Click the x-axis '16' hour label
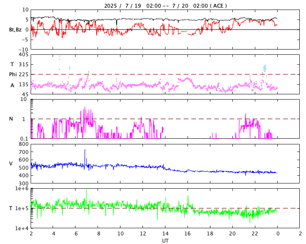 pyautogui.click(x=187, y=234)
